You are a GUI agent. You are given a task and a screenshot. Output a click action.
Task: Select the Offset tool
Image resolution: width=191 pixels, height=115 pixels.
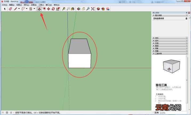tap(44, 9)
